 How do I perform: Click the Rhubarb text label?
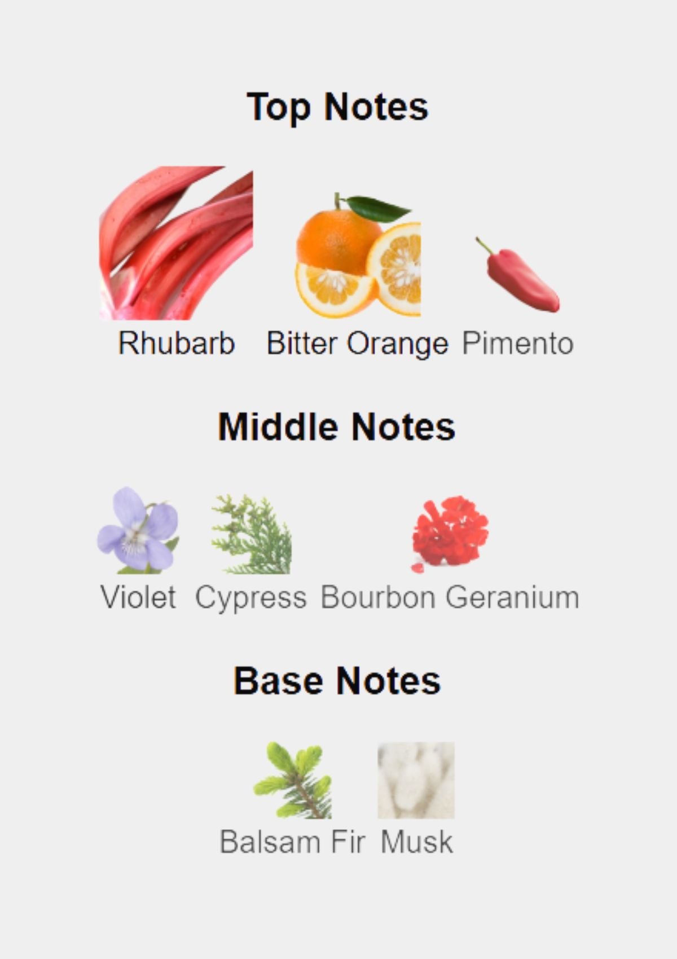[x=176, y=343]
